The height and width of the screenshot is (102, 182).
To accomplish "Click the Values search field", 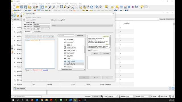I will [101, 50].
